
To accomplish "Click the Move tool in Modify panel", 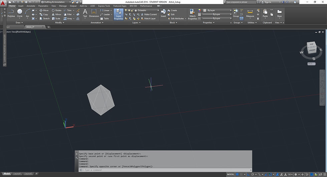I will click(44, 10).
